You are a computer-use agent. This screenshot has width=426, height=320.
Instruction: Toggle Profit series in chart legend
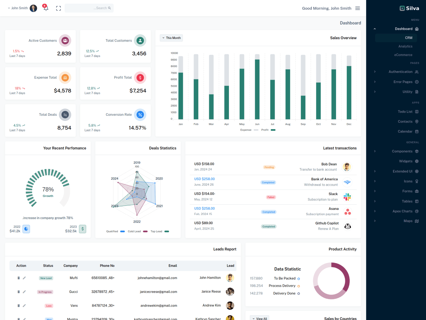(x=268, y=130)
